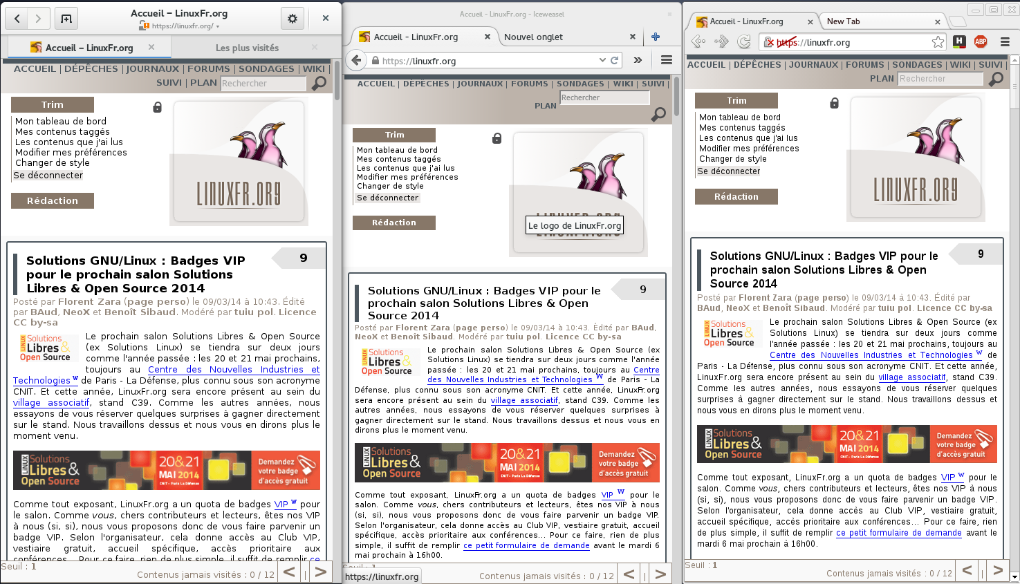Click the H extension icon in Chromium toolbar
Viewport: 1020px width, 584px height.
click(x=959, y=41)
